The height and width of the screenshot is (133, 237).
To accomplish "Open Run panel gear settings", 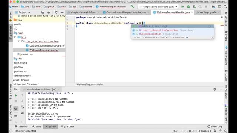I will 215,89.
